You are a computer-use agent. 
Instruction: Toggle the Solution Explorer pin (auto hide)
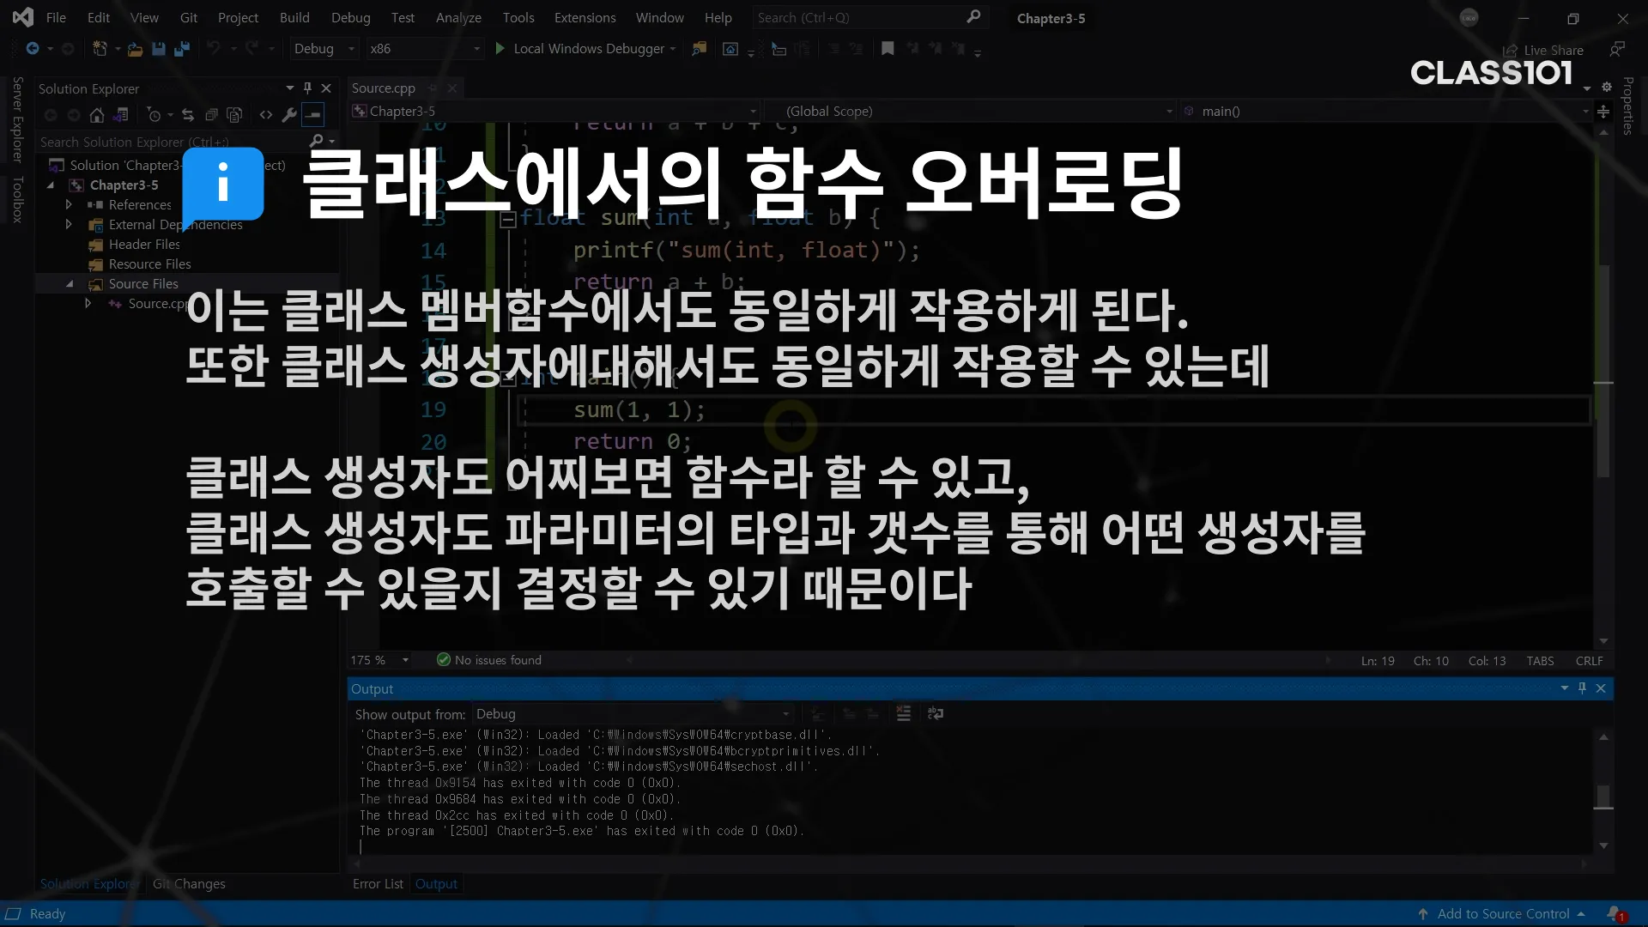(307, 88)
